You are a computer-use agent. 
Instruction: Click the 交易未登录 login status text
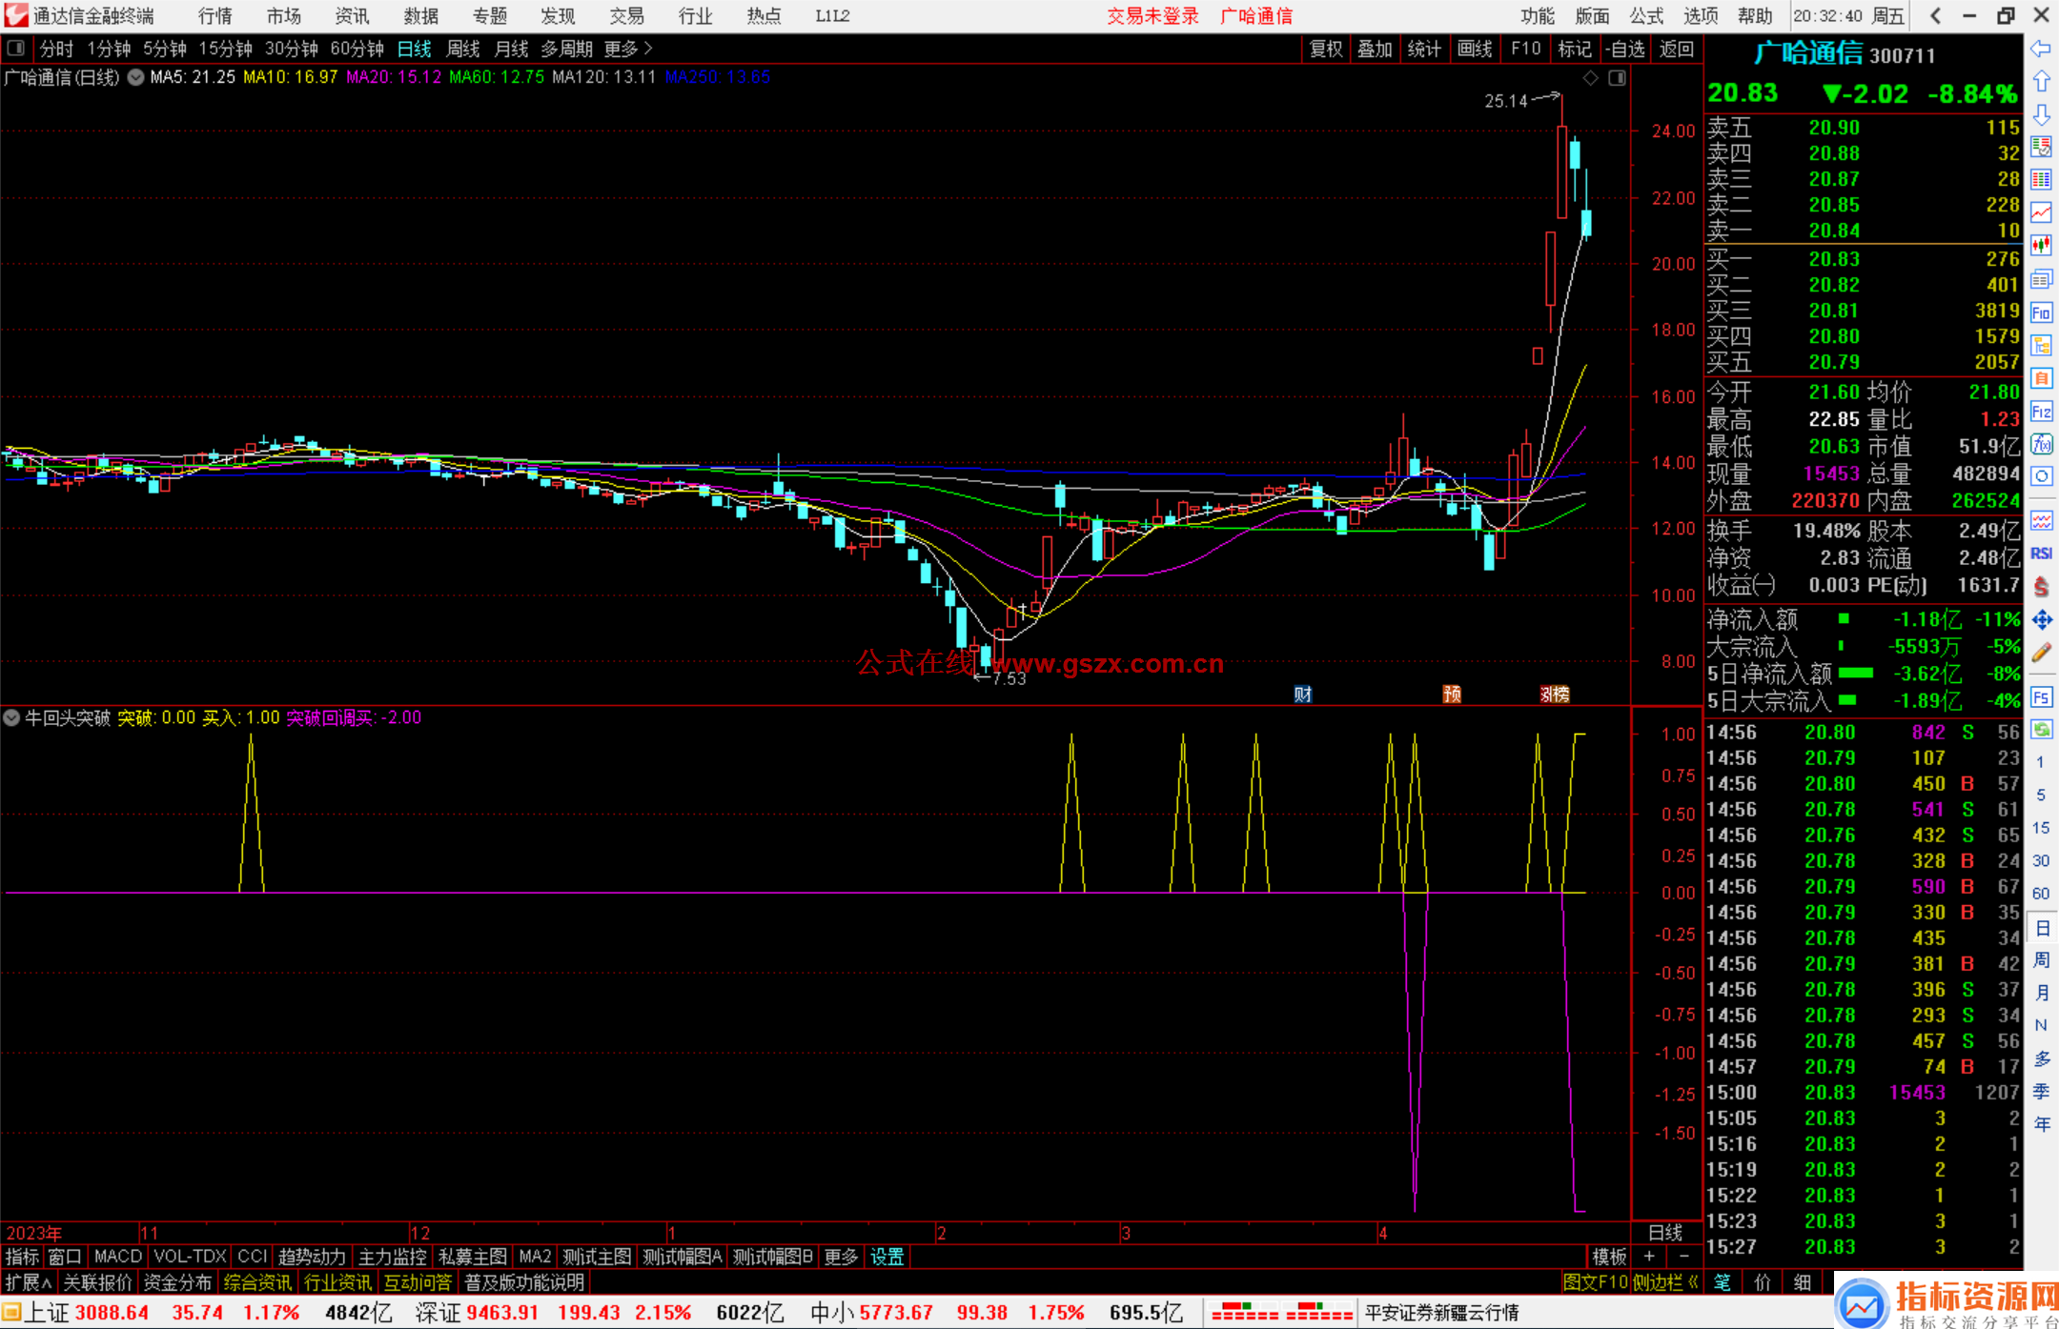(x=1152, y=16)
